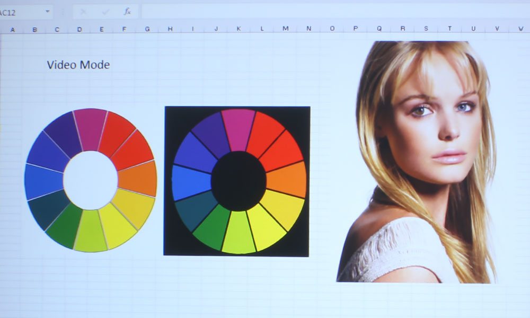Click the Insert Function fx icon
Viewport: 530px width, 318px height.
pyautogui.click(x=127, y=11)
